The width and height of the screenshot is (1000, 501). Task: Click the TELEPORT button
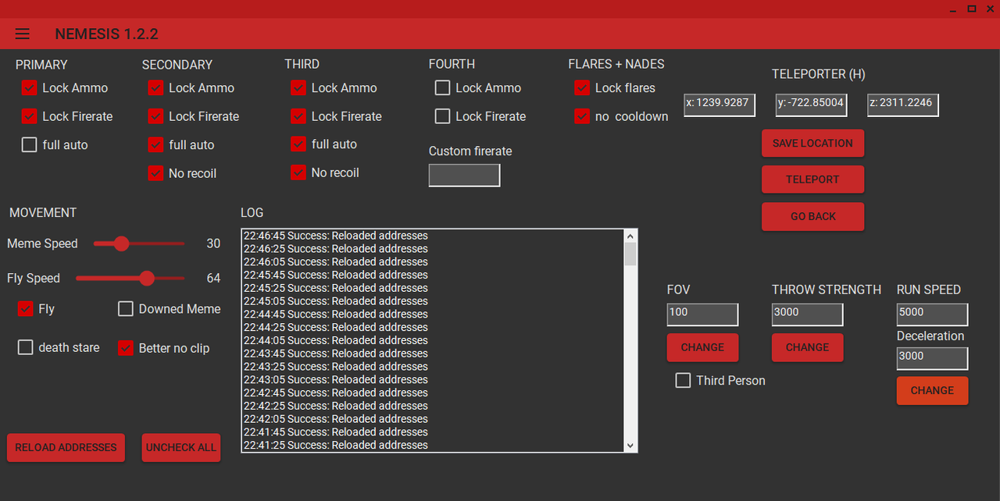812,179
